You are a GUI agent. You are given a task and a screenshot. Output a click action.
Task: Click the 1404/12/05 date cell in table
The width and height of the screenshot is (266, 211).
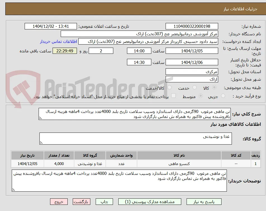[27, 164]
